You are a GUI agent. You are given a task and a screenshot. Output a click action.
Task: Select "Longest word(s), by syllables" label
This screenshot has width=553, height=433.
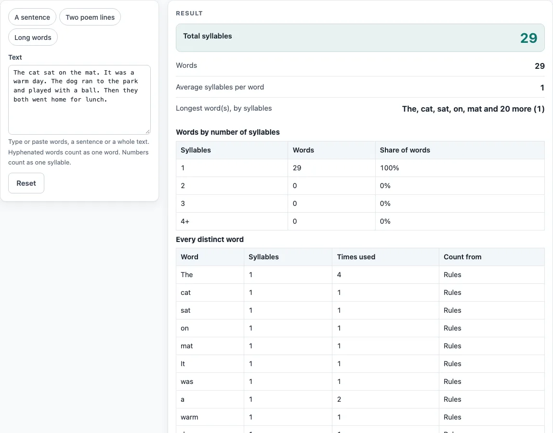[x=224, y=108]
